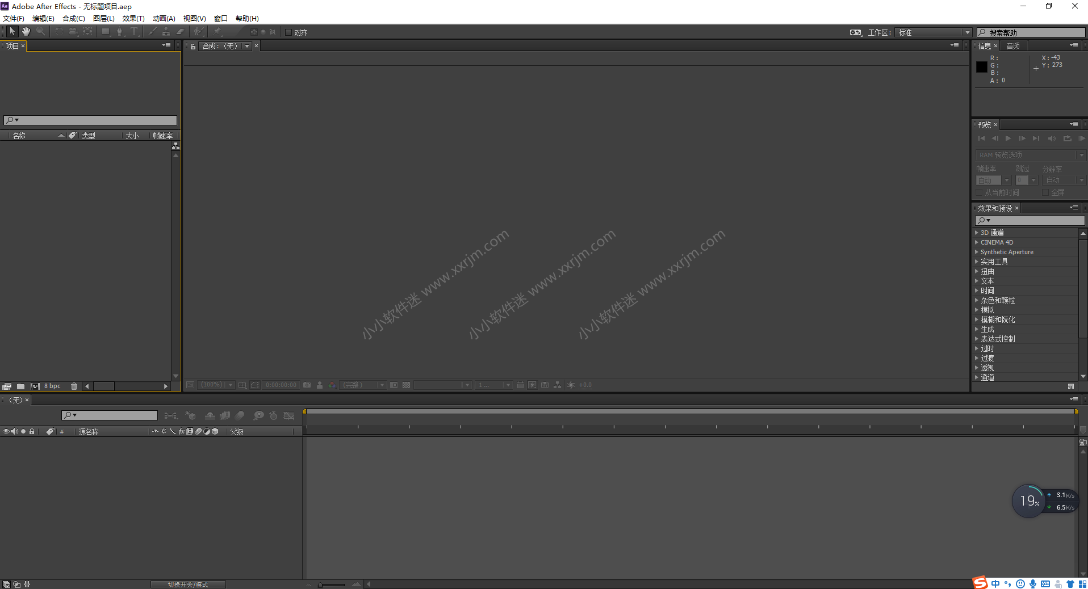This screenshot has height=589, width=1088.
Task: Select the Pan Behind anchor point tool
Action: coord(87,32)
